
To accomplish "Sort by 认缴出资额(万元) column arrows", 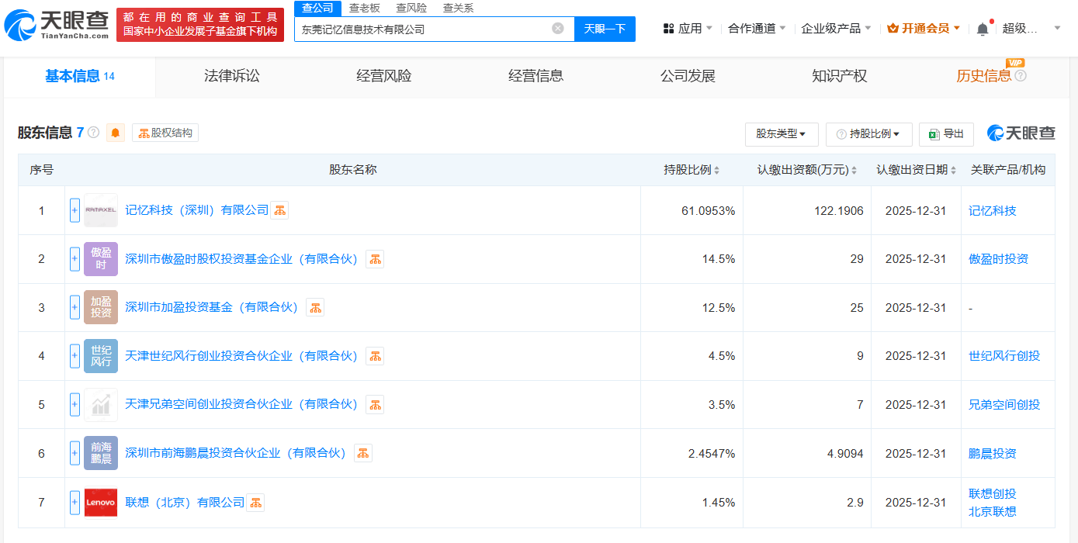I will (x=854, y=170).
